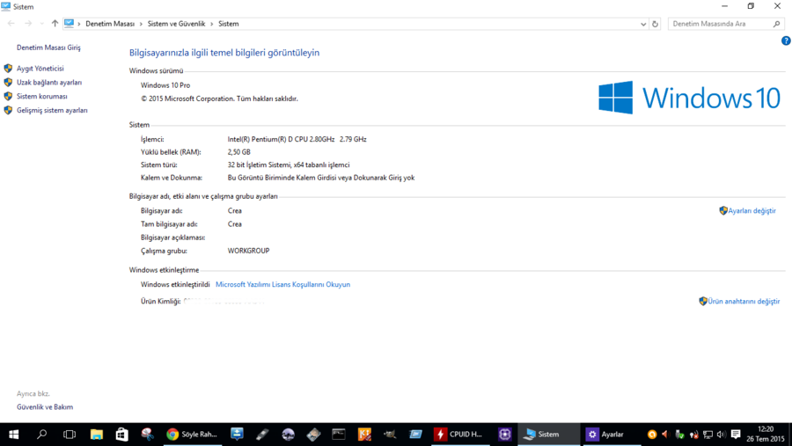Select Sistem breadcrumb segment
792x446 pixels.
[228, 24]
